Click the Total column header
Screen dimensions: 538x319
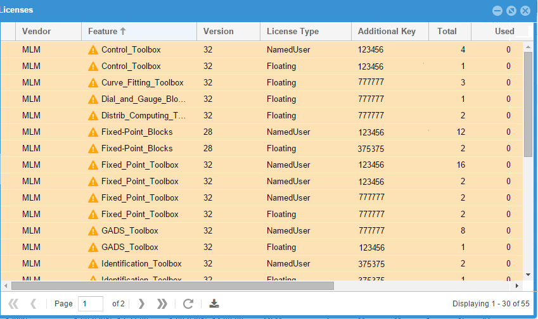coord(447,31)
